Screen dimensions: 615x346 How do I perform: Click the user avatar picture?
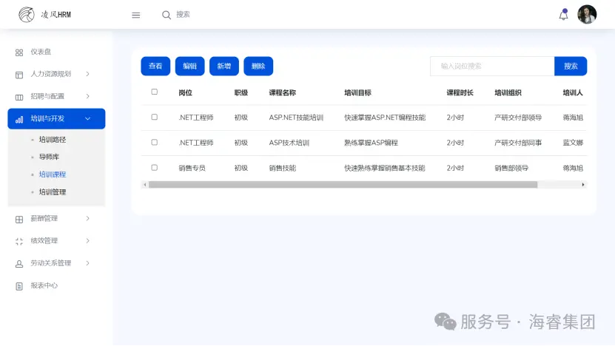587,15
